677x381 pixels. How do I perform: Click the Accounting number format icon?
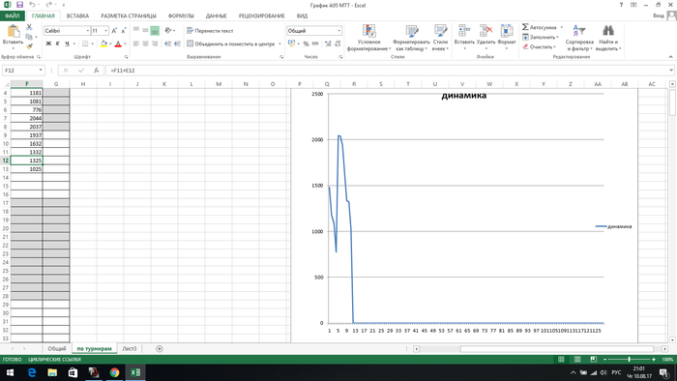coord(292,44)
